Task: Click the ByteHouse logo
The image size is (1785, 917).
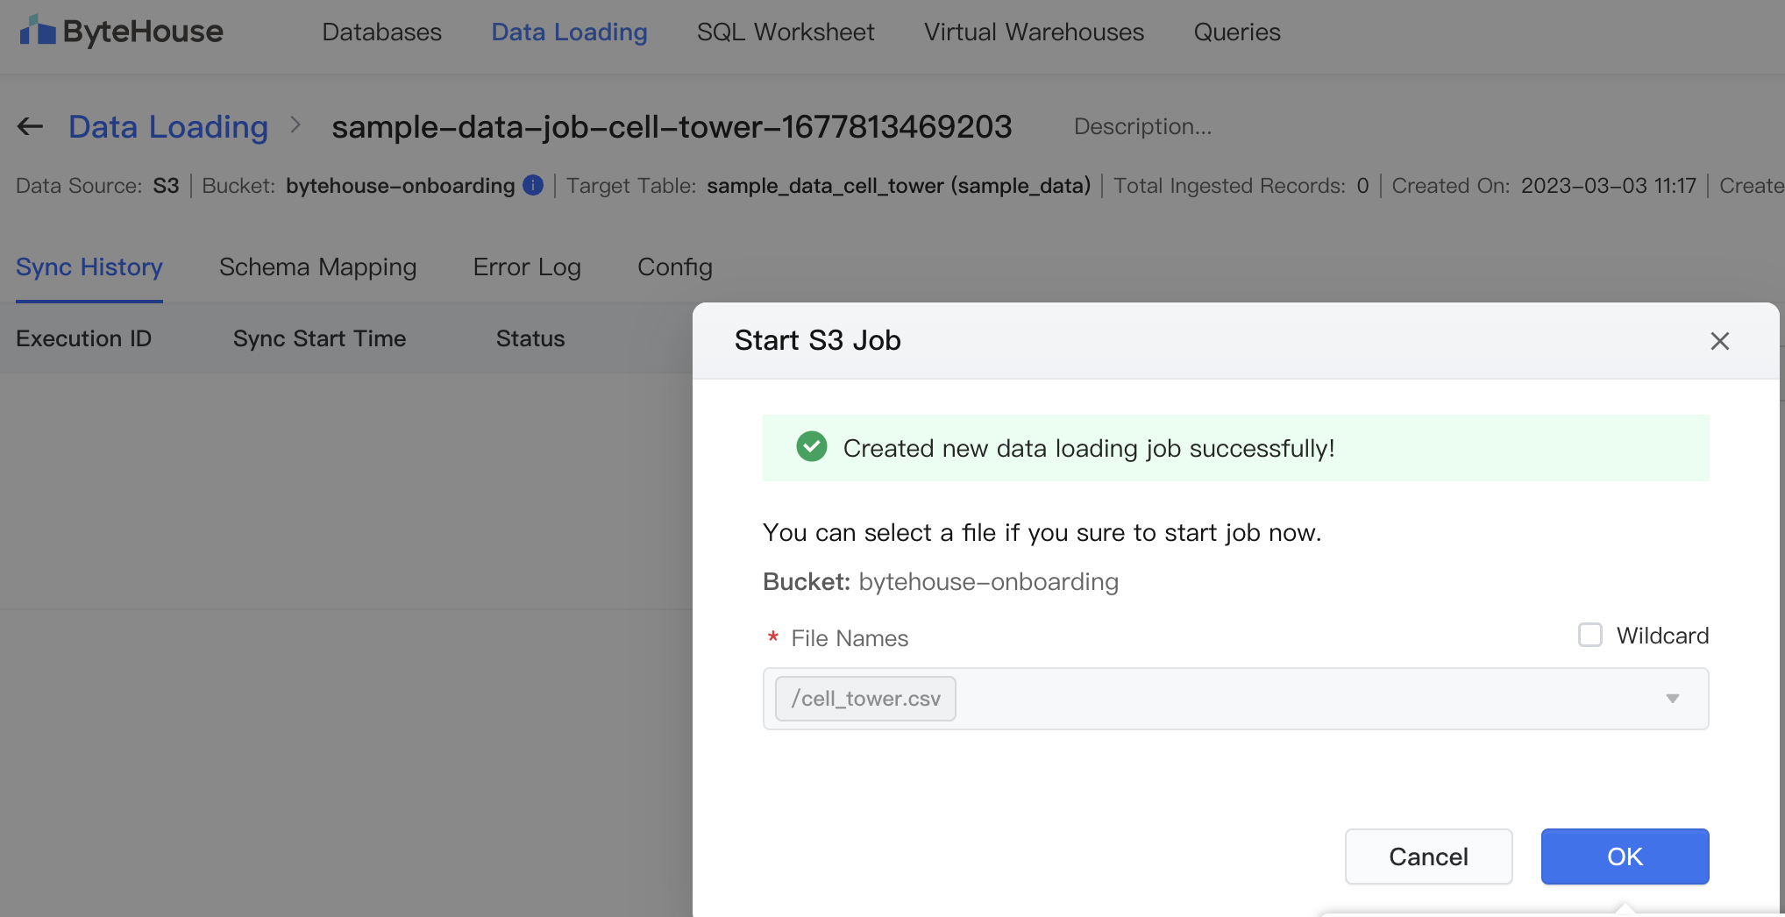Action: [122, 32]
